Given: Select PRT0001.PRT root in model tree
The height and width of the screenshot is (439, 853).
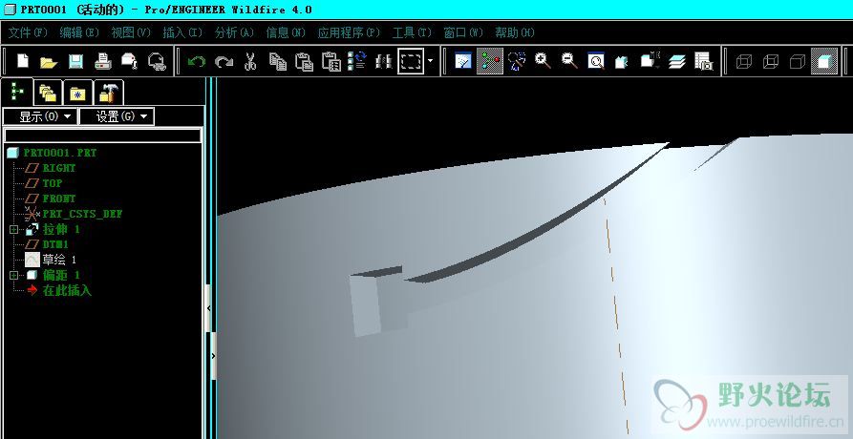Looking at the screenshot, I should coord(60,154).
